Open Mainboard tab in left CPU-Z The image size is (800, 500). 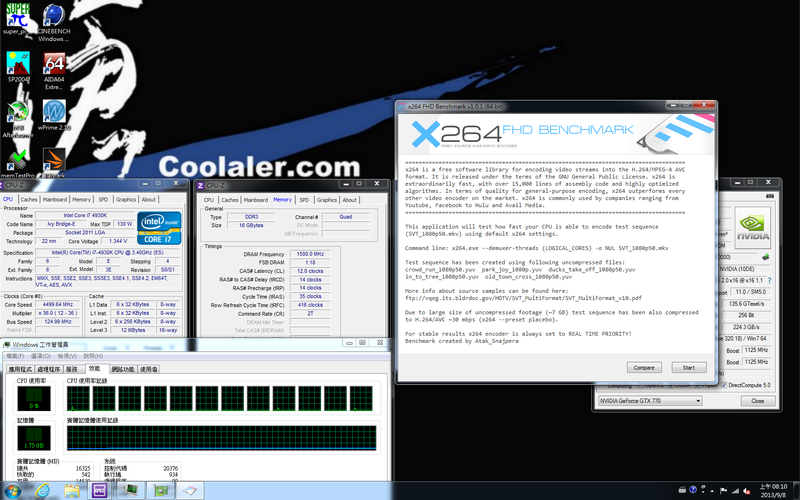click(x=55, y=200)
